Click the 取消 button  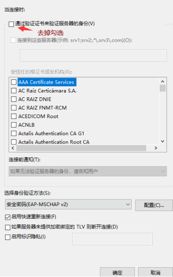pyautogui.click(x=155, y=272)
